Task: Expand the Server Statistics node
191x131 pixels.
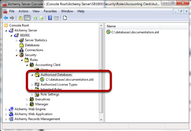Action: [17, 40]
